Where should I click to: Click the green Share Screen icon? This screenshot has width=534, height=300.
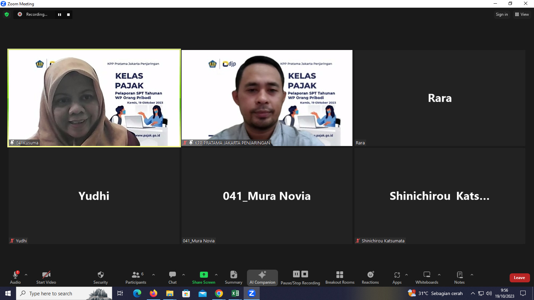coord(204,275)
